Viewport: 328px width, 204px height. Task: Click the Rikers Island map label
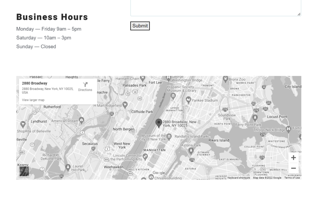pos(219,140)
